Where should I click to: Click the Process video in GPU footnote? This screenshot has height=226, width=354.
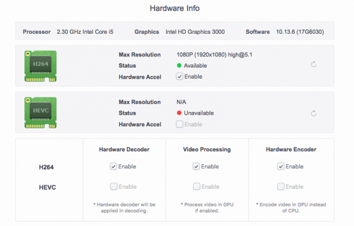pos(207,208)
